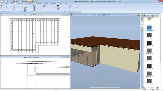
Task: Click the Dachfenster tool icon
Action: tap(58, 10)
